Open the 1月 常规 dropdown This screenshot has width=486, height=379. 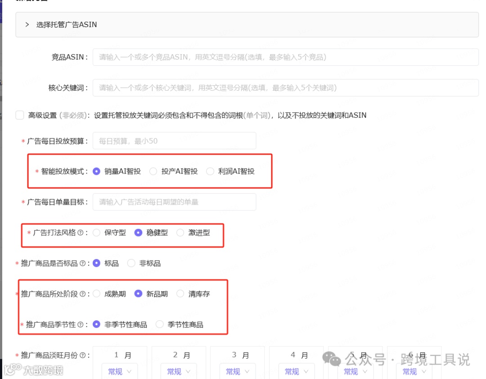point(120,371)
